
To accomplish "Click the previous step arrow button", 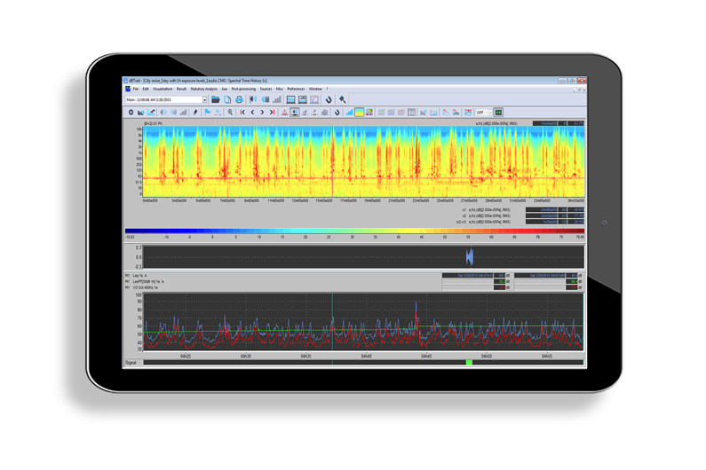I will (252, 113).
